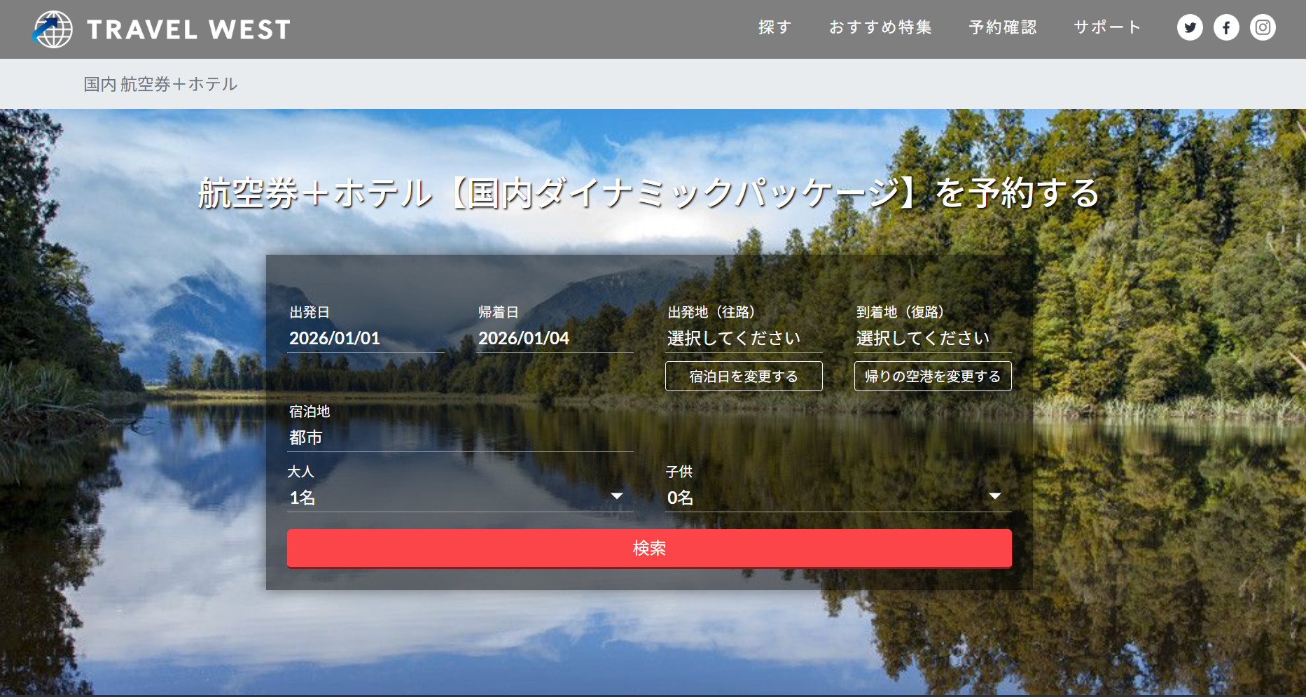
Task: Click the Travel West globe logo icon
Action: (53, 29)
